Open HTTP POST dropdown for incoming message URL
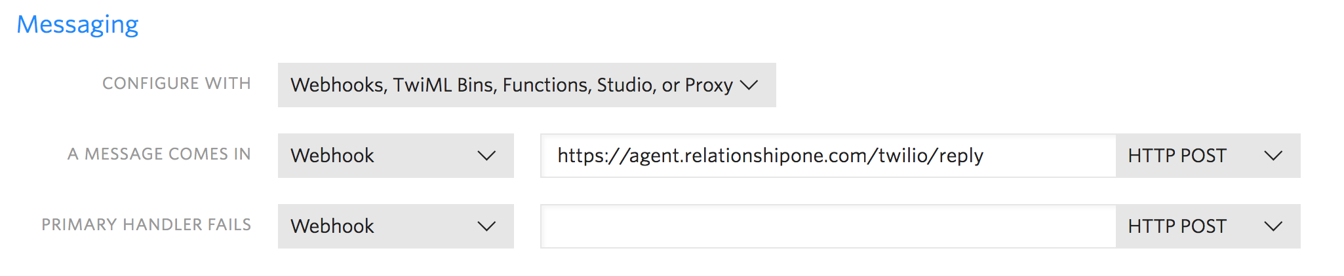This screenshot has height=276, width=1344. pyautogui.click(x=1208, y=156)
